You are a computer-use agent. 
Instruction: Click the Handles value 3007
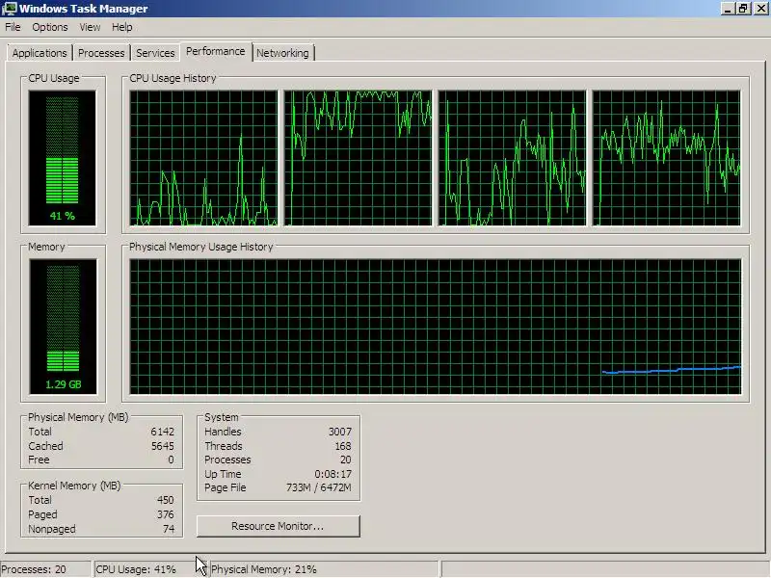pyautogui.click(x=340, y=432)
